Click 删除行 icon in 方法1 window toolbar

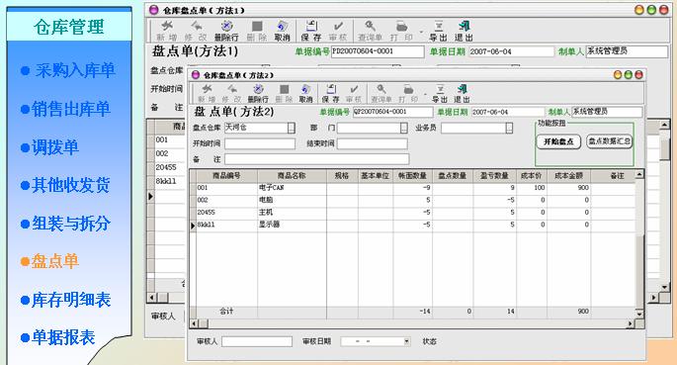pyautogui.click(x=226, y=27)
